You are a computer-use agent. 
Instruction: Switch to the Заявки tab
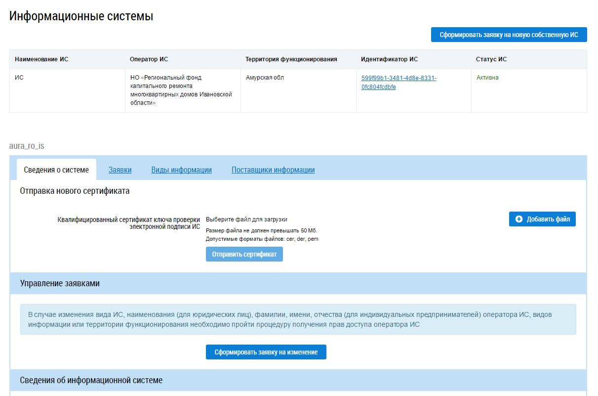(120, 170)
